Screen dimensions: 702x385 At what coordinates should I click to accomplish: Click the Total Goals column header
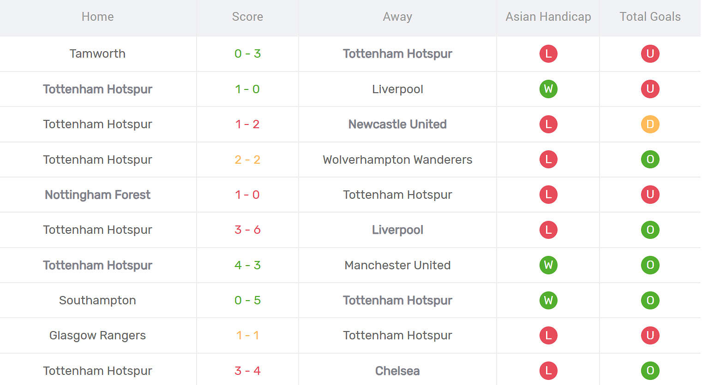(650, 17)
